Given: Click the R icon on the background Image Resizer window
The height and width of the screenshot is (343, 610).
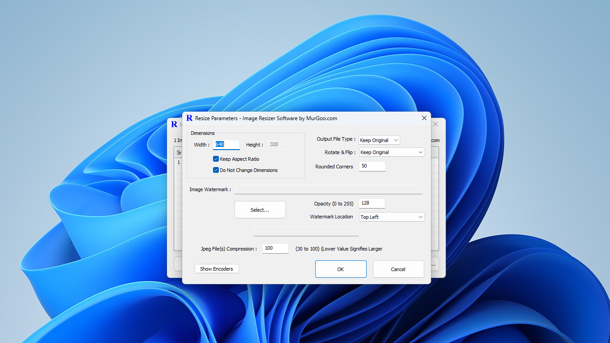Looking at the screenshot, I should click(174, 124).
